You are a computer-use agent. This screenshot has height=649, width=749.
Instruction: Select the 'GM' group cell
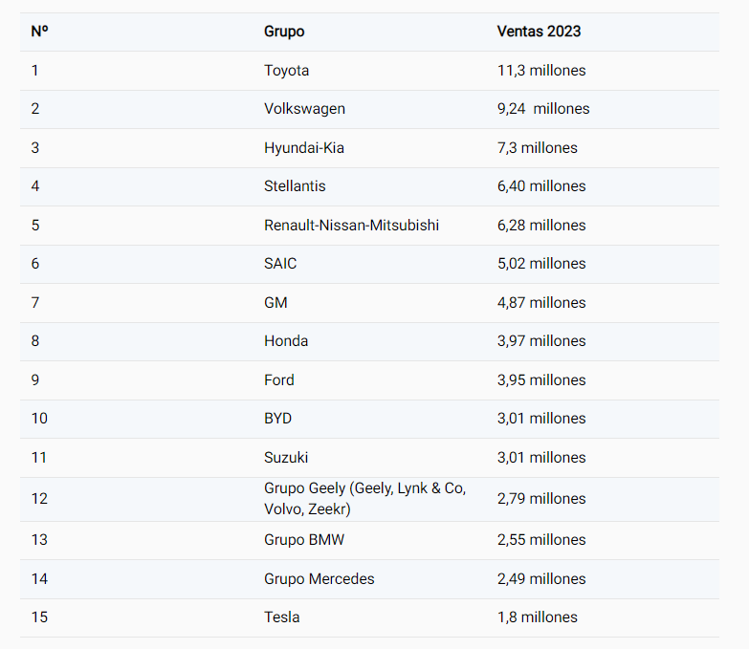coord(275,303)
